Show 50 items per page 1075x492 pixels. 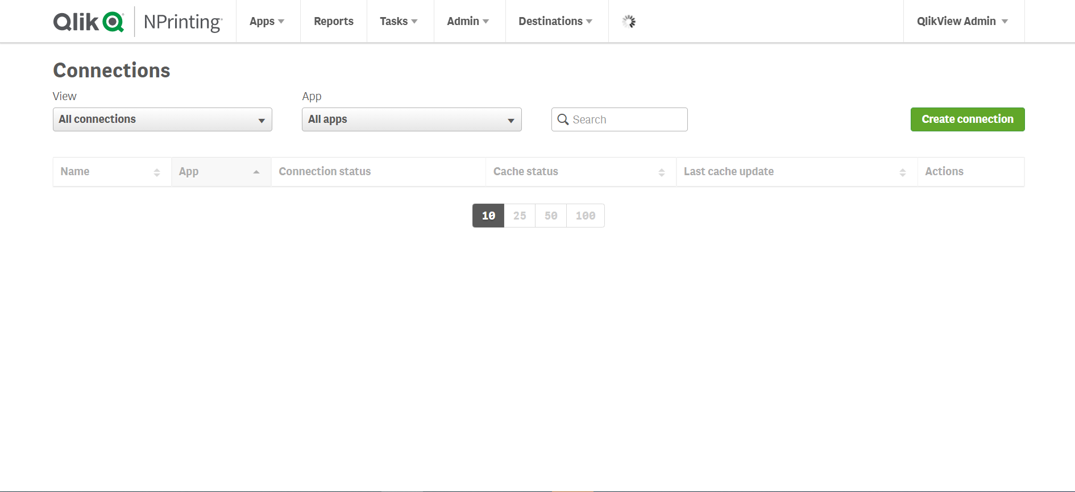(551, 216)
